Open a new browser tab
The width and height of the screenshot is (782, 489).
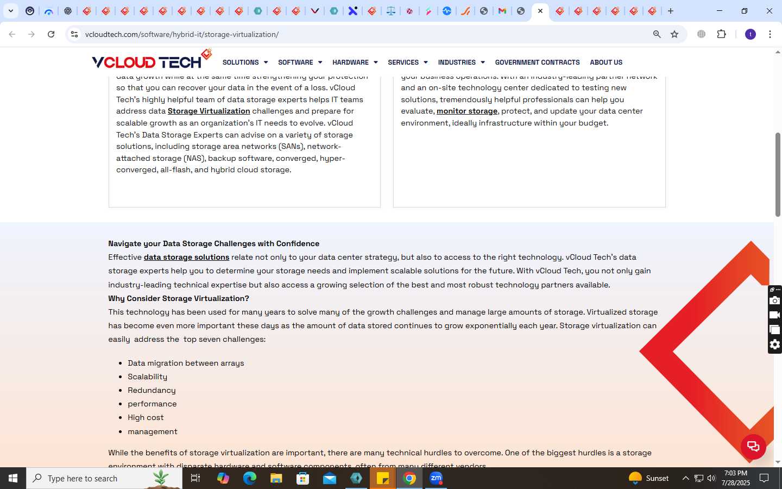tap(671, 11)
